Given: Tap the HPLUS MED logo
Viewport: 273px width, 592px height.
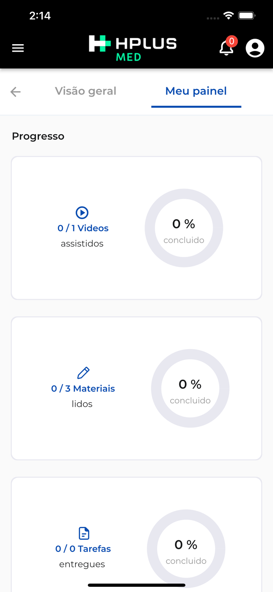Looking at the screenshot, I should point(133,48).
